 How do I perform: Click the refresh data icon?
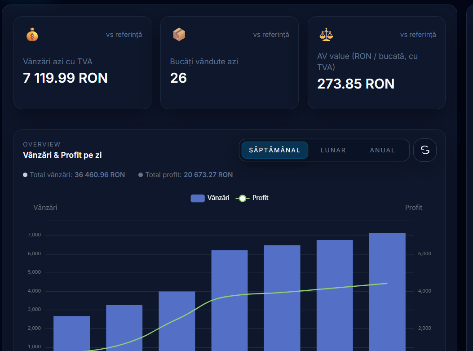click(x=424, y=150)
